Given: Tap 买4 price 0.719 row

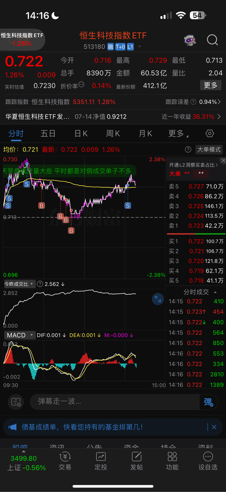Looking at the screenshot, I should click(x=196, y=271).
